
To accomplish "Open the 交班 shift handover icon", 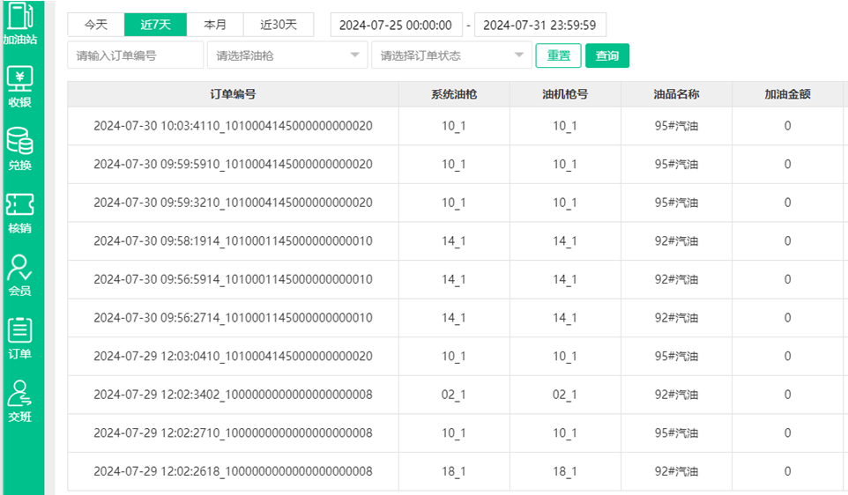I will coord(19,401).
